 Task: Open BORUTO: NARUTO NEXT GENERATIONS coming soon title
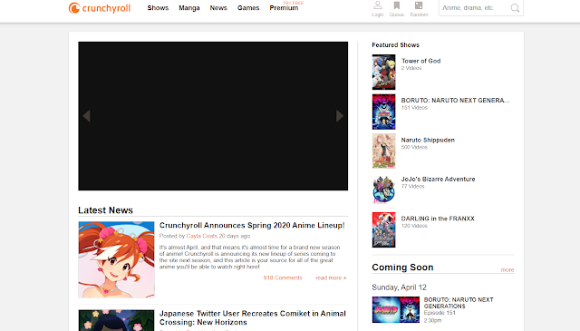click(x=459, y=303)
